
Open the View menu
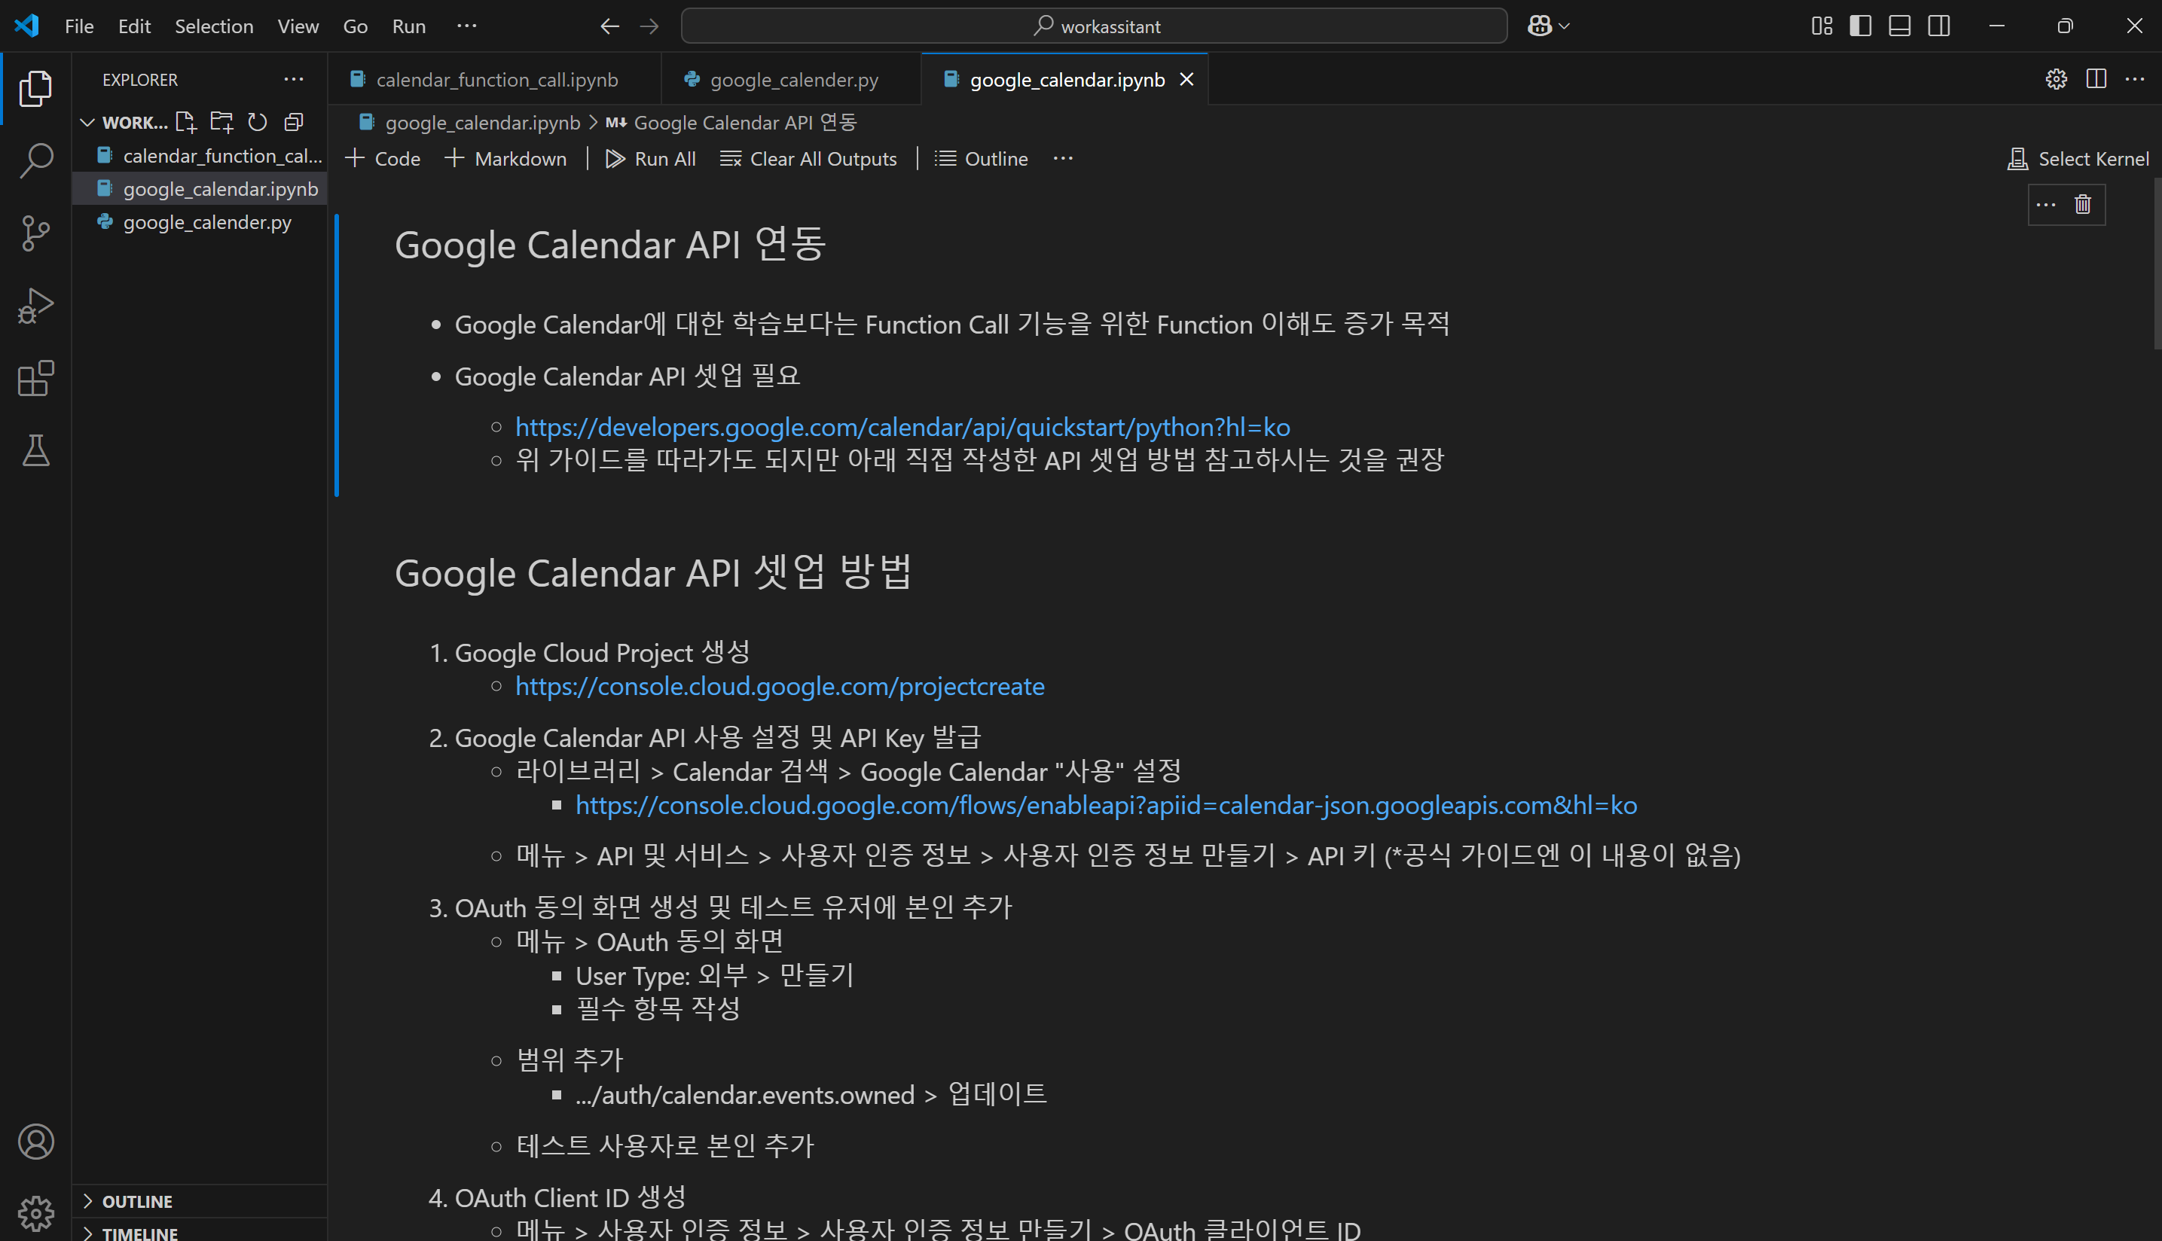298,26
